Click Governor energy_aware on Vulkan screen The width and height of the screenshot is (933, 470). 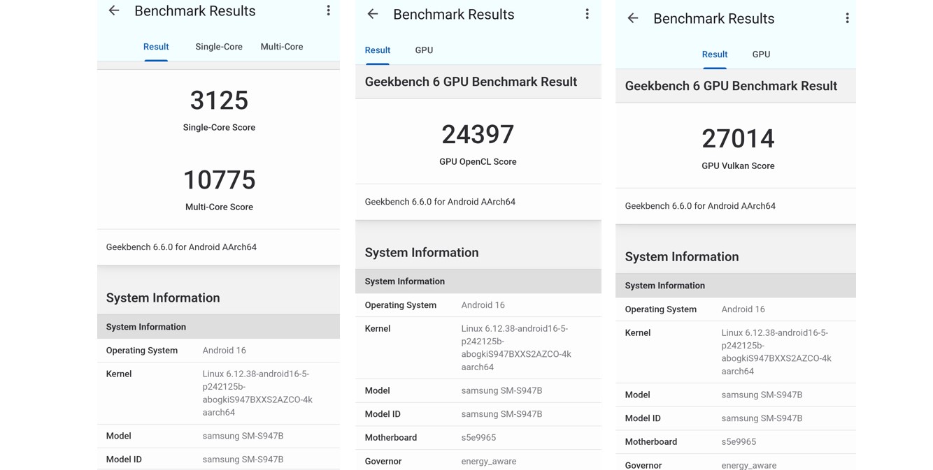tap(748, 465)
